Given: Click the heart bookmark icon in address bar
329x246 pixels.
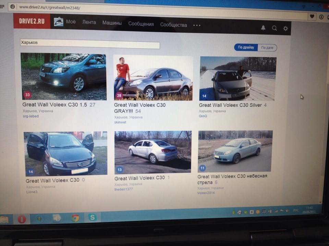Looking at the screenshot, I should (312, 16).
